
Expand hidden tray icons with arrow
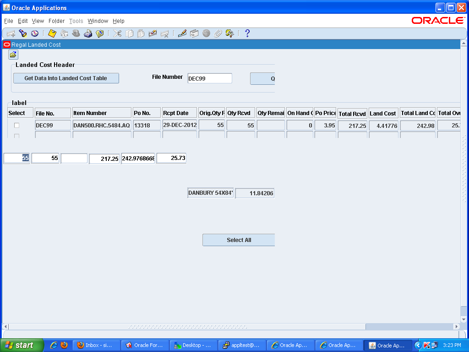418,346
